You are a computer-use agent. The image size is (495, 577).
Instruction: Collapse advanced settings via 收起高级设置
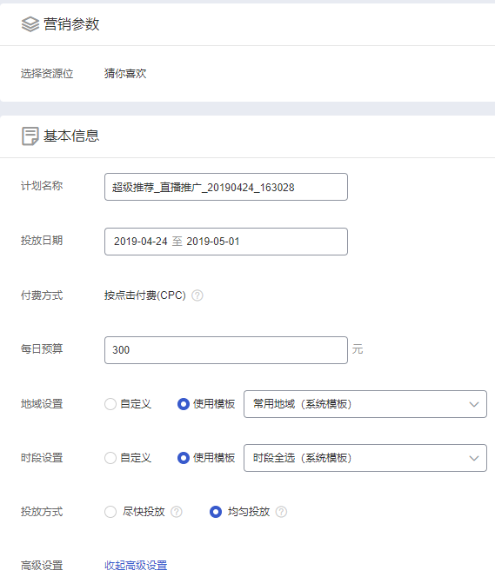click(x=136, y=565)
